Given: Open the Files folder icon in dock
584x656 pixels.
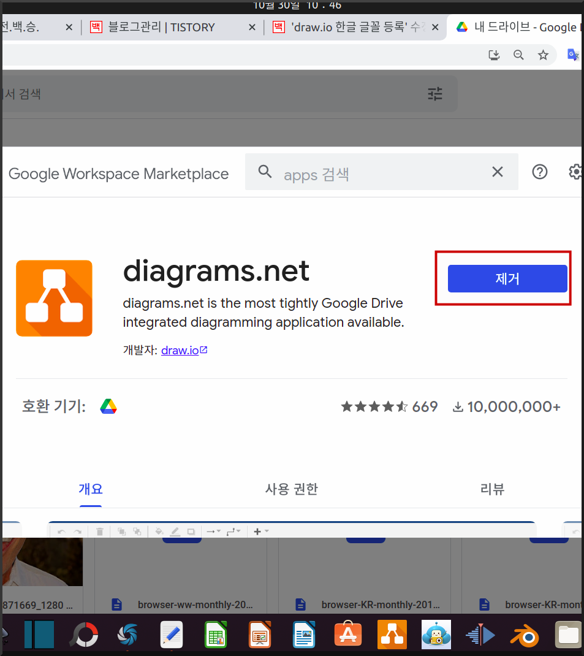Looking at the screenshot, I should pos(569,635).
